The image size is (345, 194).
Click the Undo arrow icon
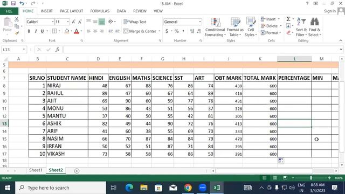pos(22,3)
